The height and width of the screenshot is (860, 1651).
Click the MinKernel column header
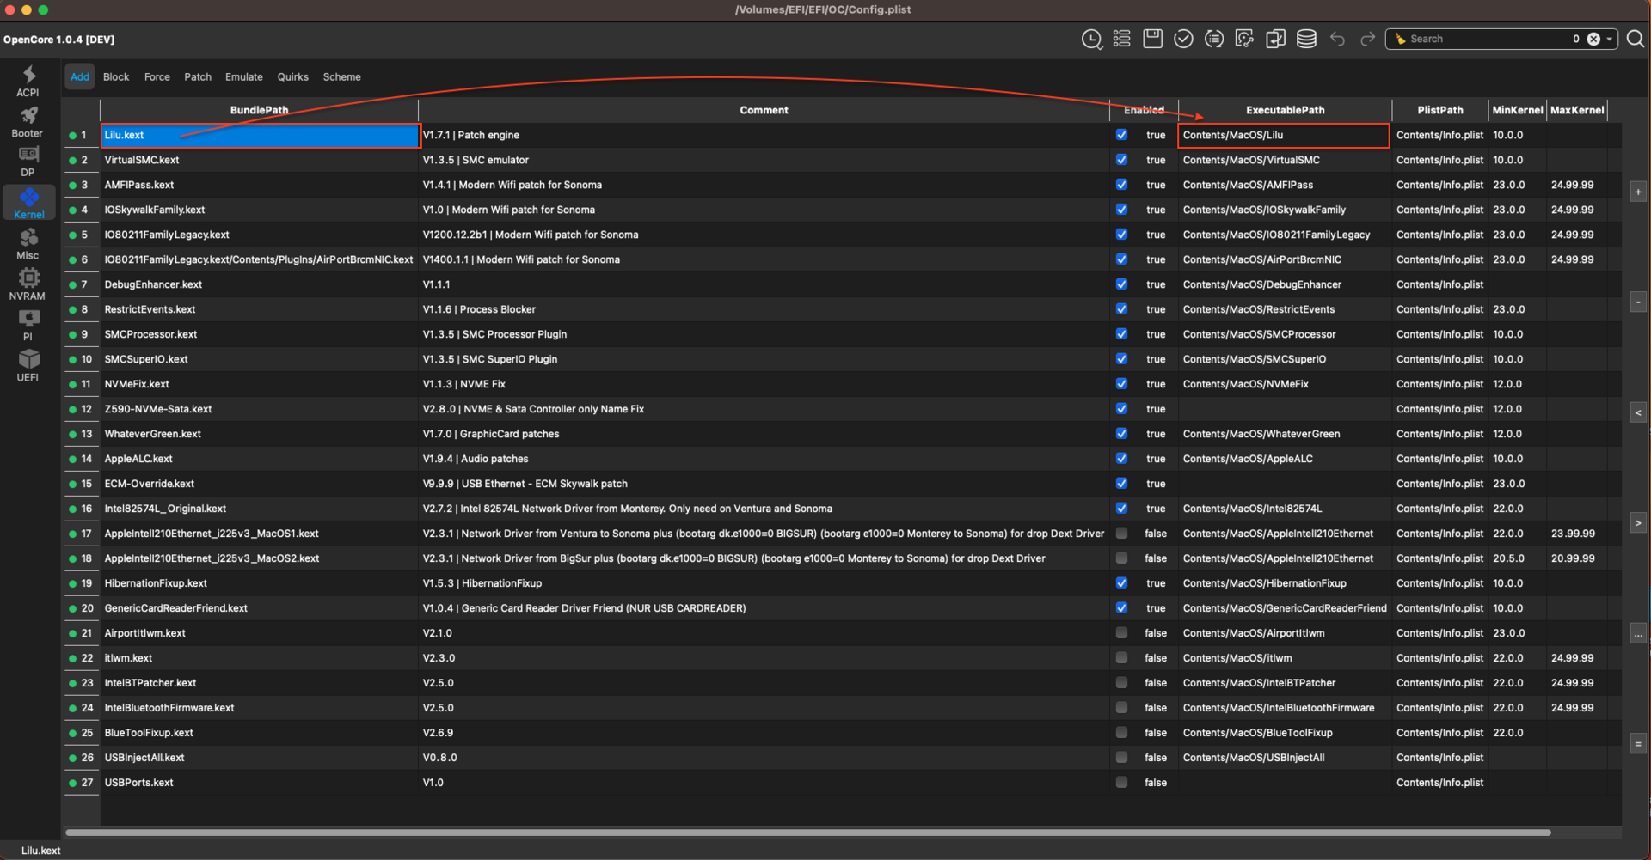(x=1518, y=110)
